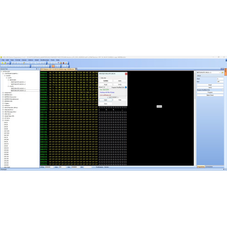Viewport: 227px width, 227px height.
Task: Click the Apply button in the dialog
Action: point(120,81)
